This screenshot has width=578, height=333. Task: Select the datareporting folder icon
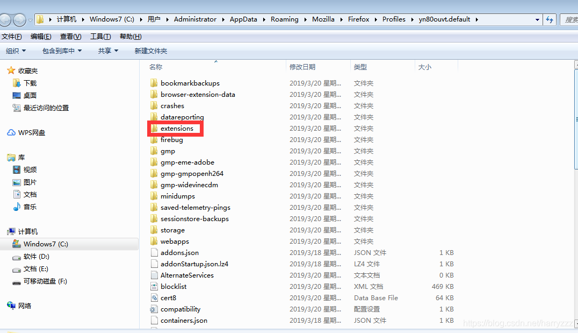pos(154,117)
